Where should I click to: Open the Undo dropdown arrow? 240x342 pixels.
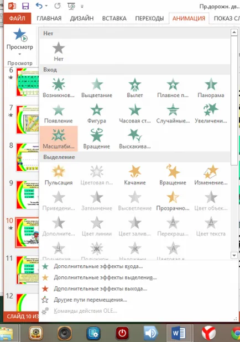point(46,6)
